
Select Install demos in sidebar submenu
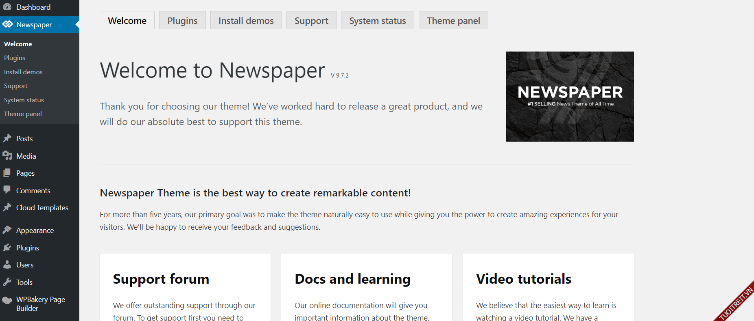[x=23, y=72]
